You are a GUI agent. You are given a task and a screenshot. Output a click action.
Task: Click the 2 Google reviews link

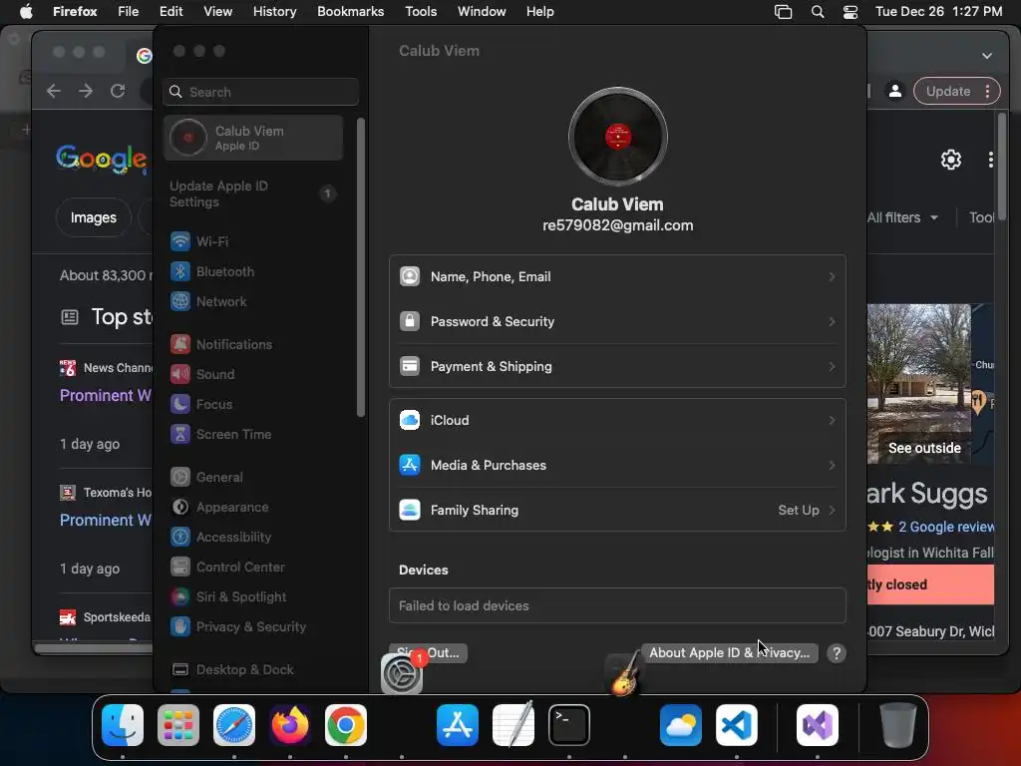tap(946, 527)
